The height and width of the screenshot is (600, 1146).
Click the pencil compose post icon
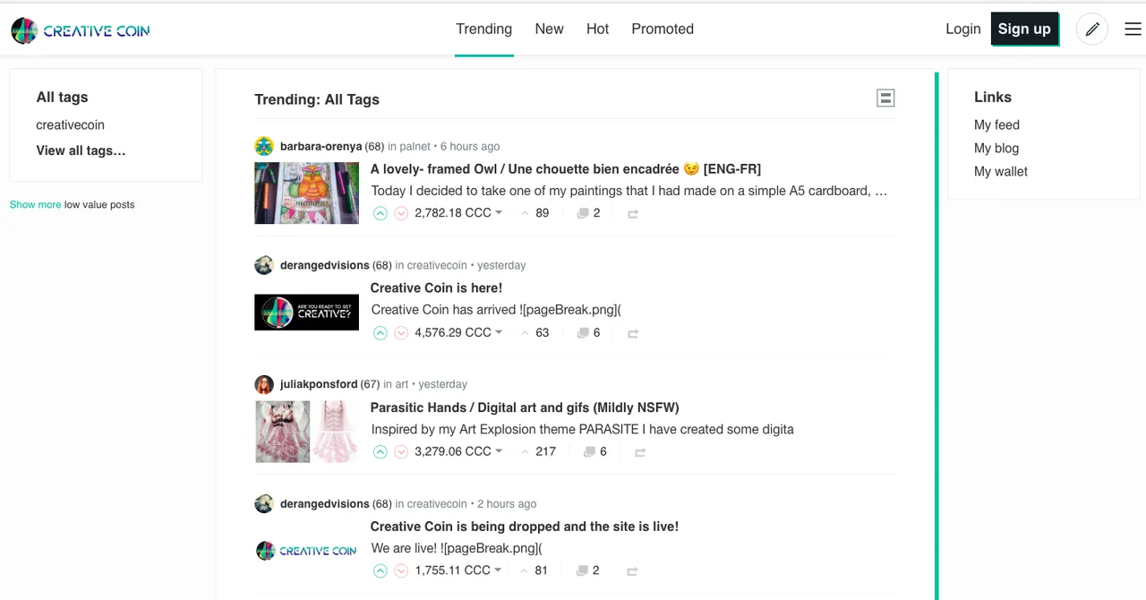[x=1092, y=30]
